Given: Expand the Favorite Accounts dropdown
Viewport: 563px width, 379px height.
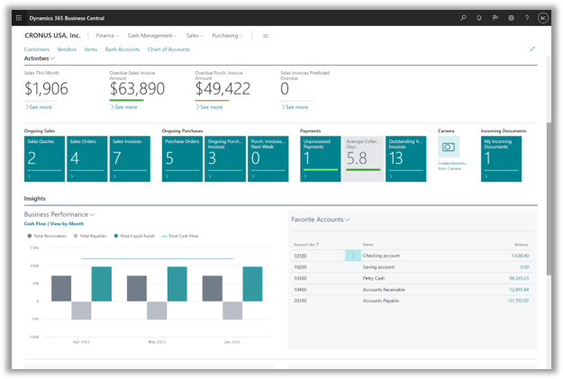Looking at the screenshot, I should pyautogui.click(x=321, y=220).
